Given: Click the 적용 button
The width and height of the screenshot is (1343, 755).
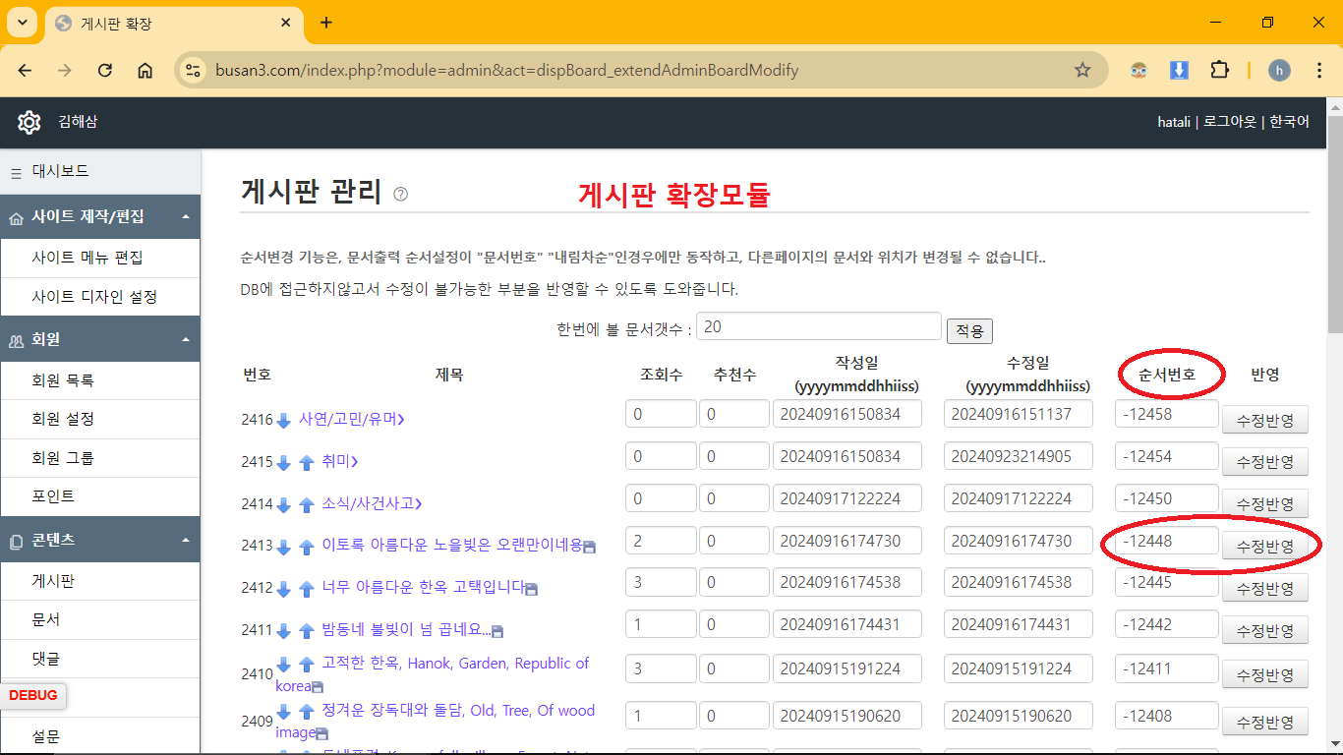Looking at the screenshot, I should [969, 331].
